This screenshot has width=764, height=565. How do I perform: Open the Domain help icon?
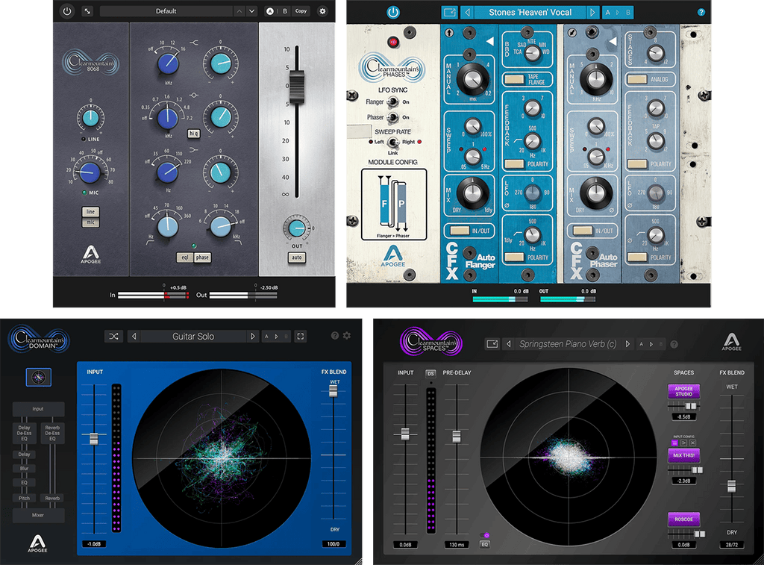point(335,336)
